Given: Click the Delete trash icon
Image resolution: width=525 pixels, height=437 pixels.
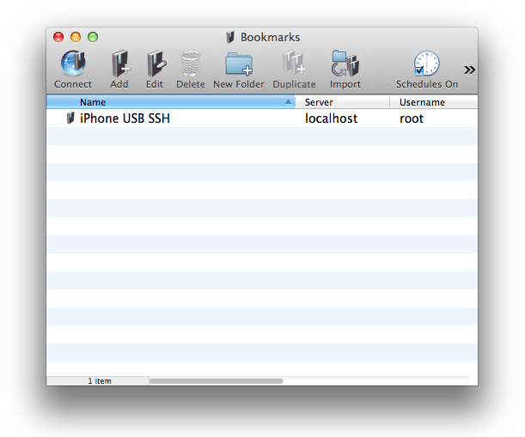Looking at the screenshot, I should click(190, 65).
